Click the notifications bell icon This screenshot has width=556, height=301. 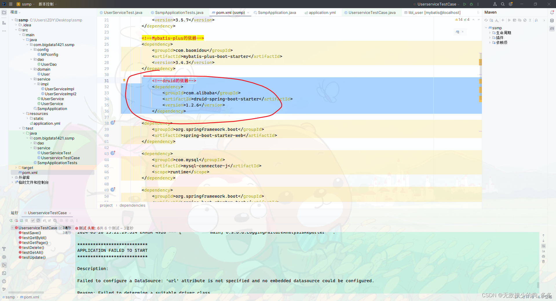(553, 12)
